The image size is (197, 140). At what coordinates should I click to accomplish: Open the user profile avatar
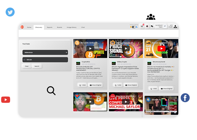[175, 26]
